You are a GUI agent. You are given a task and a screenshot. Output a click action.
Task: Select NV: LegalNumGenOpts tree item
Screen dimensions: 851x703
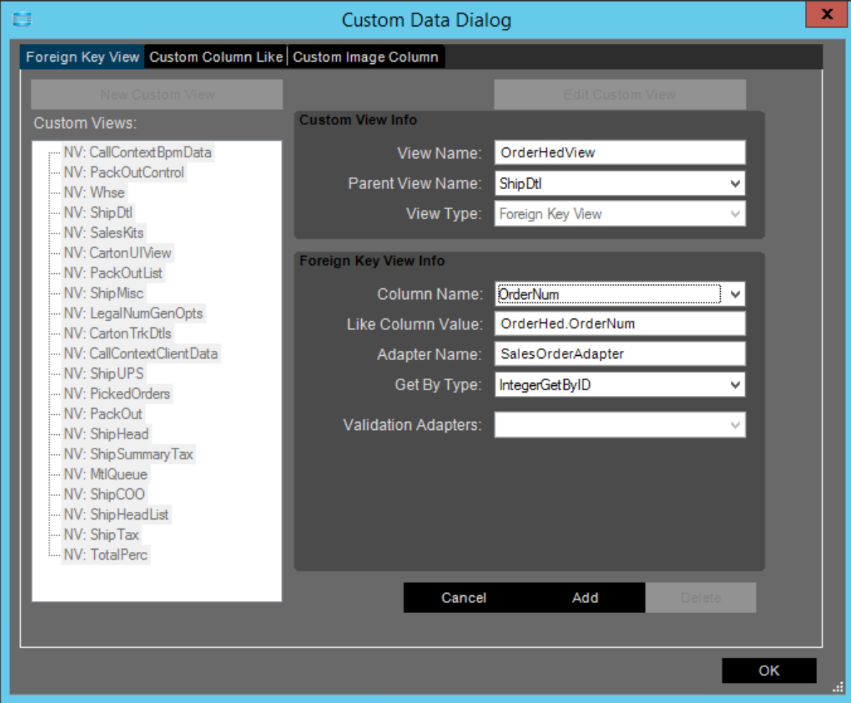tap(133, 313)
